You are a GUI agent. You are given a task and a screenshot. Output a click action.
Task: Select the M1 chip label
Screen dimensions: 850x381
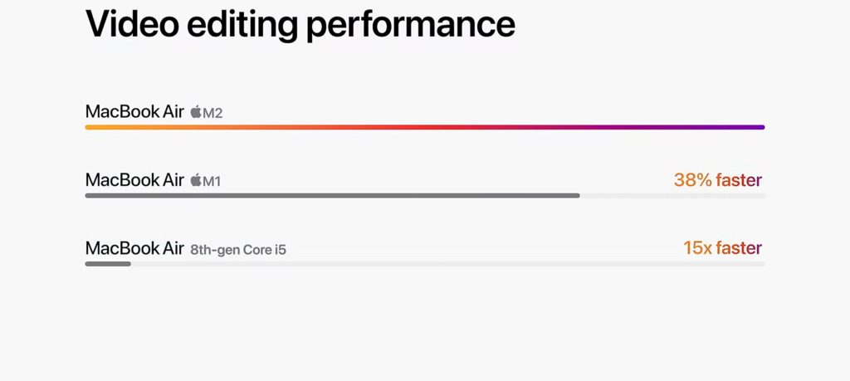pyautogui.click(x=212, y=182)
